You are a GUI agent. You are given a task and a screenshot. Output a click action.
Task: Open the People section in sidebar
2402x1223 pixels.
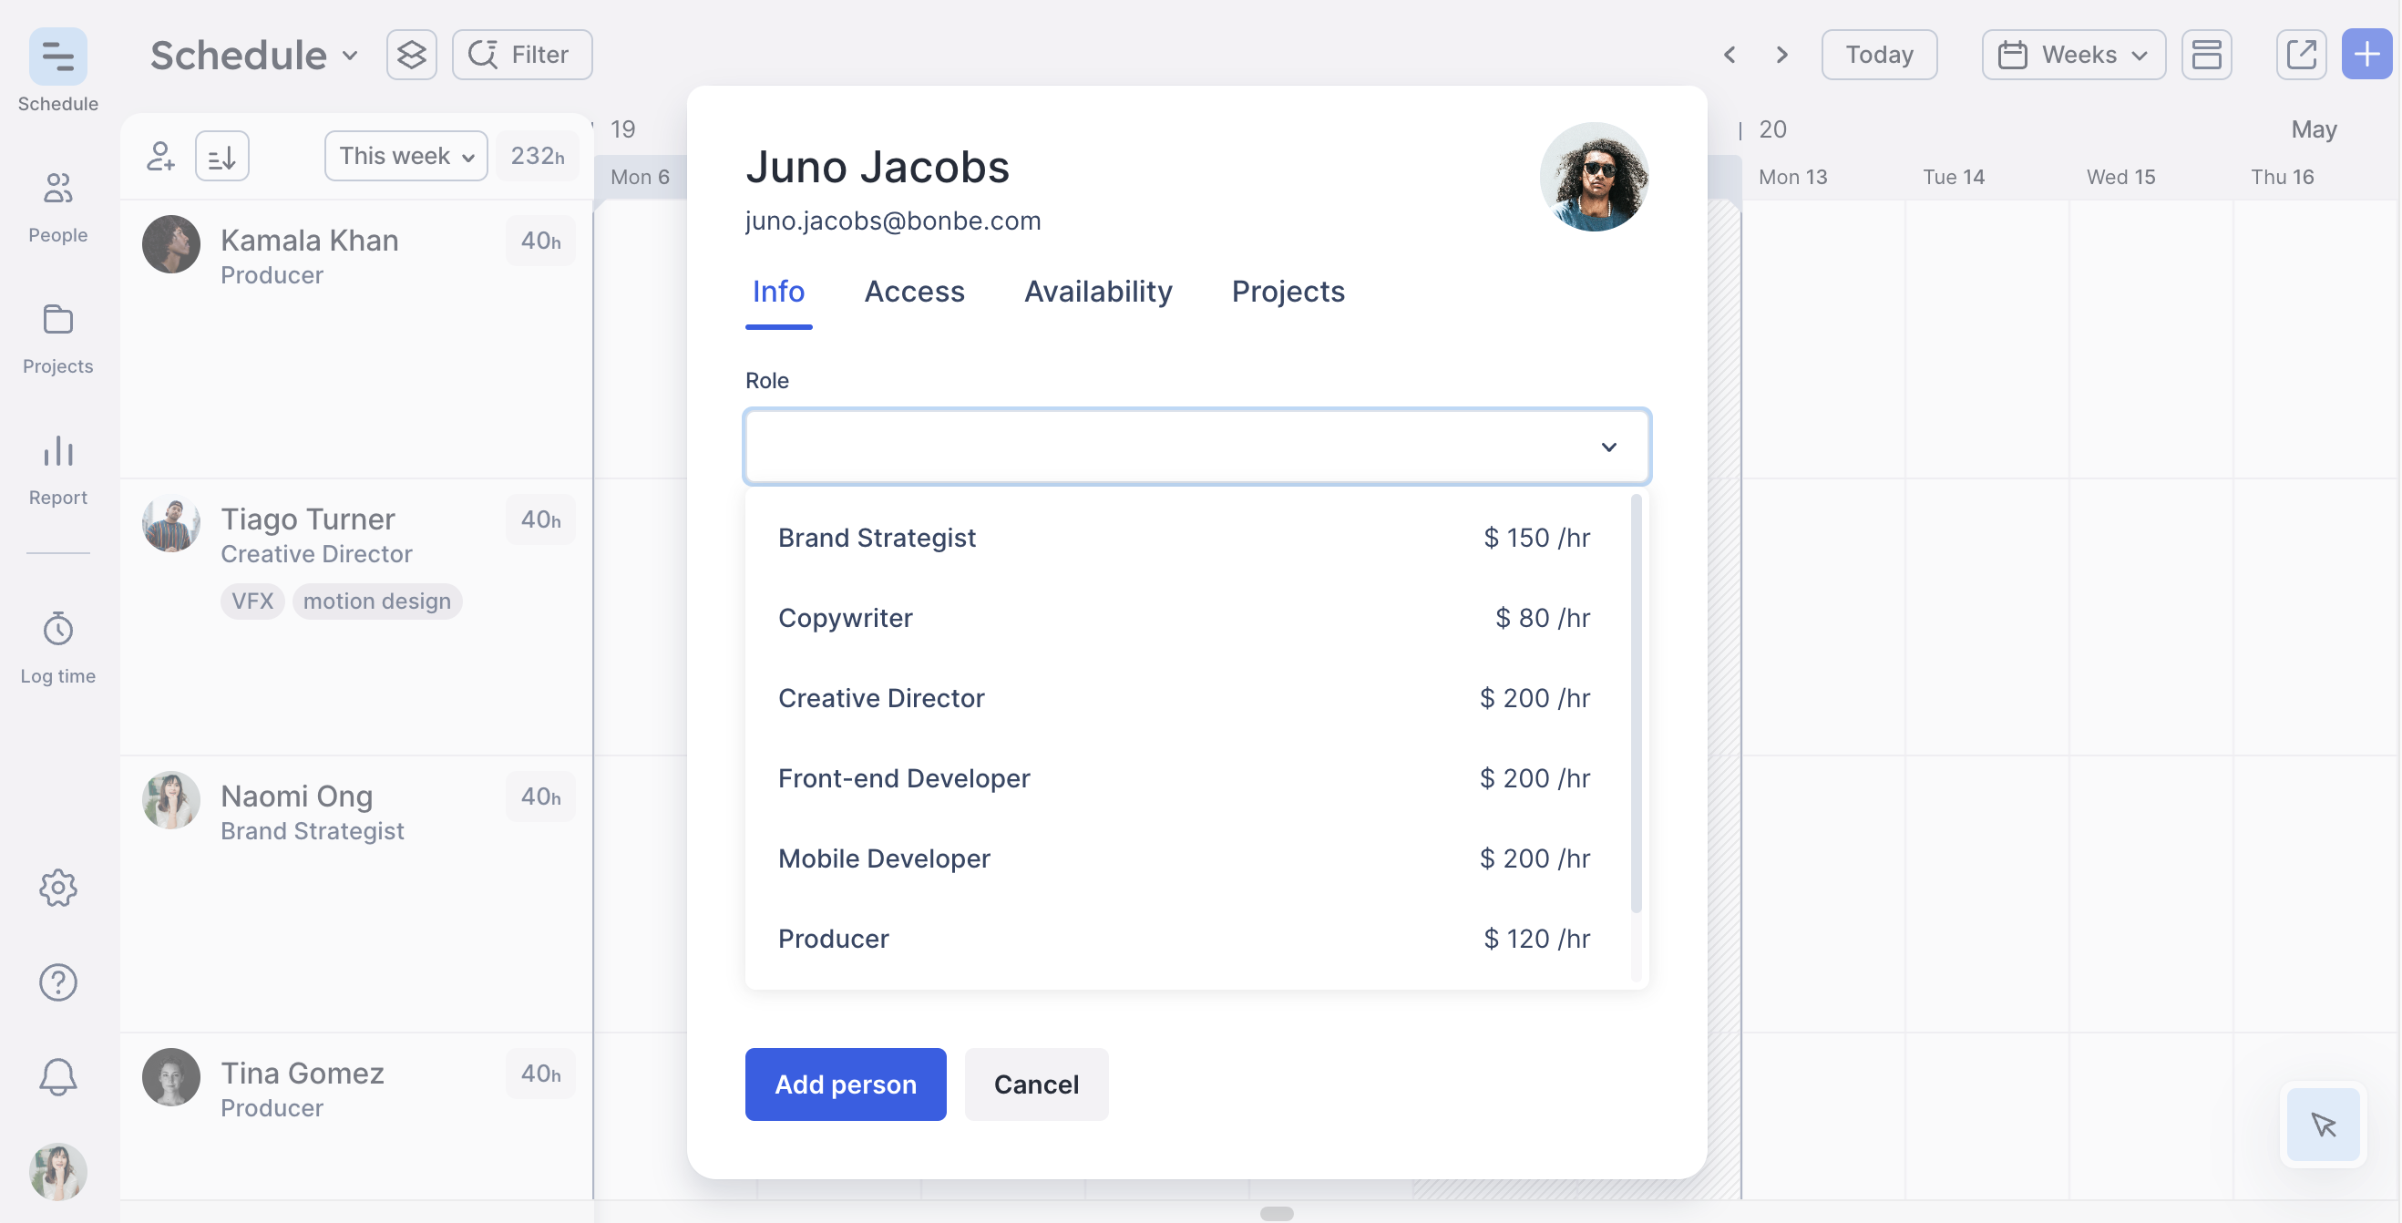57,206
